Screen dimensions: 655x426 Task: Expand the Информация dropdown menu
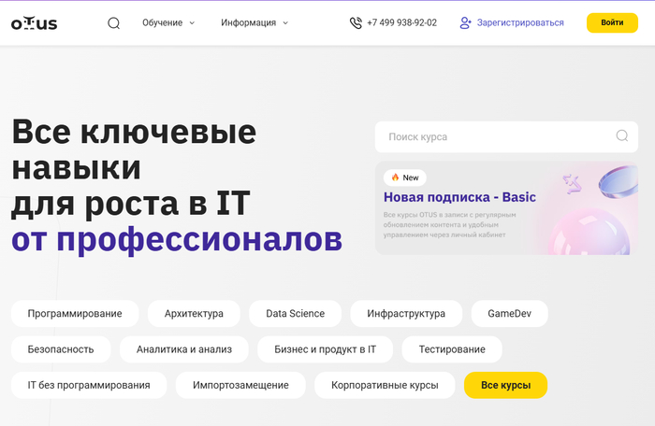[x=255, y=22]
